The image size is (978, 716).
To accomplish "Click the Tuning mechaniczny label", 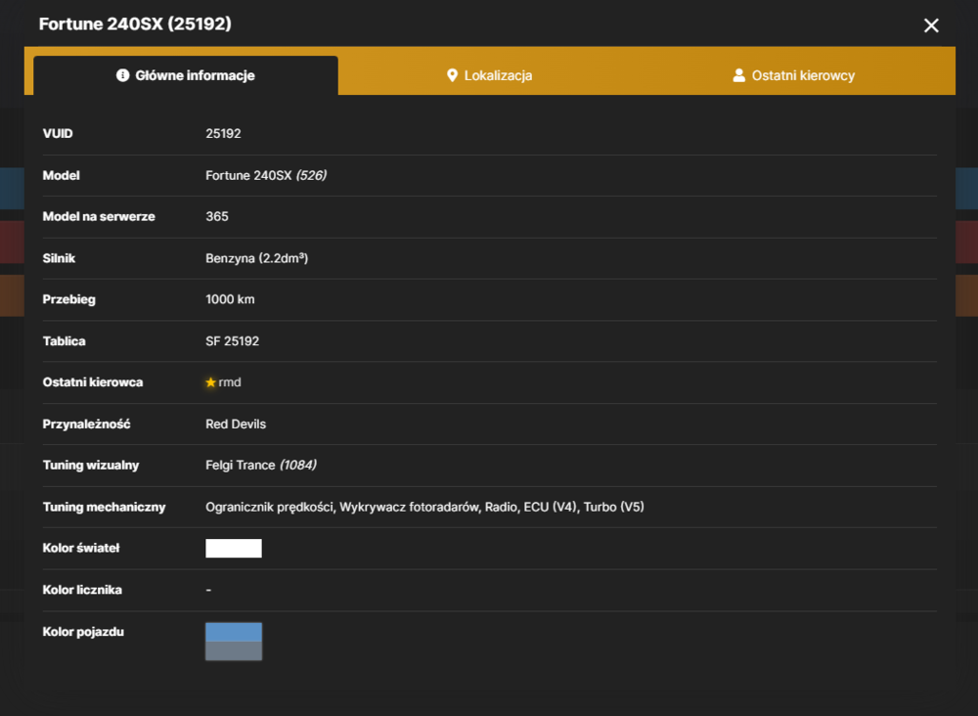I will click(105, 507).
